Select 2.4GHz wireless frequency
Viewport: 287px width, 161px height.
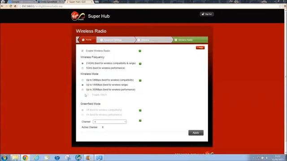[x=83, y=64]
